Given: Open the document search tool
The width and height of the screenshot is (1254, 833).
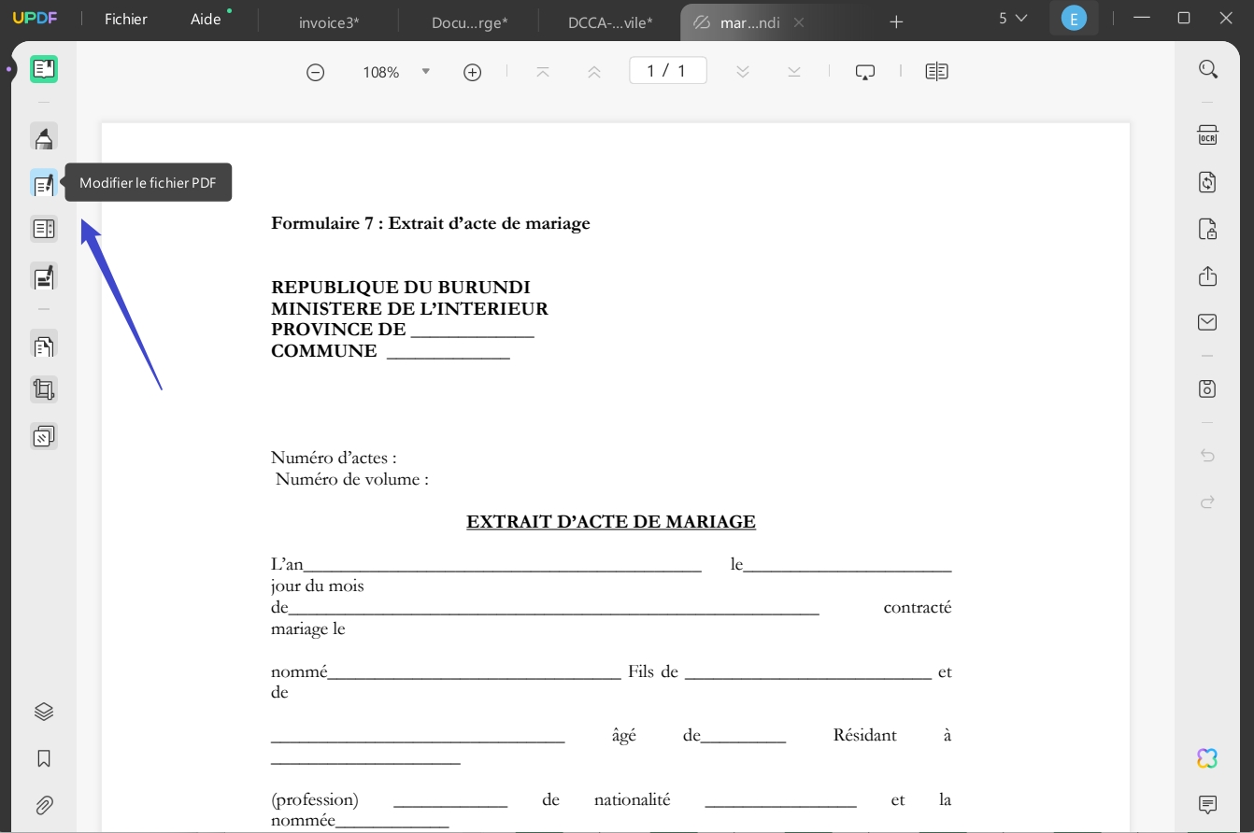Looking at the screenshot, I should coord(1207,68).
